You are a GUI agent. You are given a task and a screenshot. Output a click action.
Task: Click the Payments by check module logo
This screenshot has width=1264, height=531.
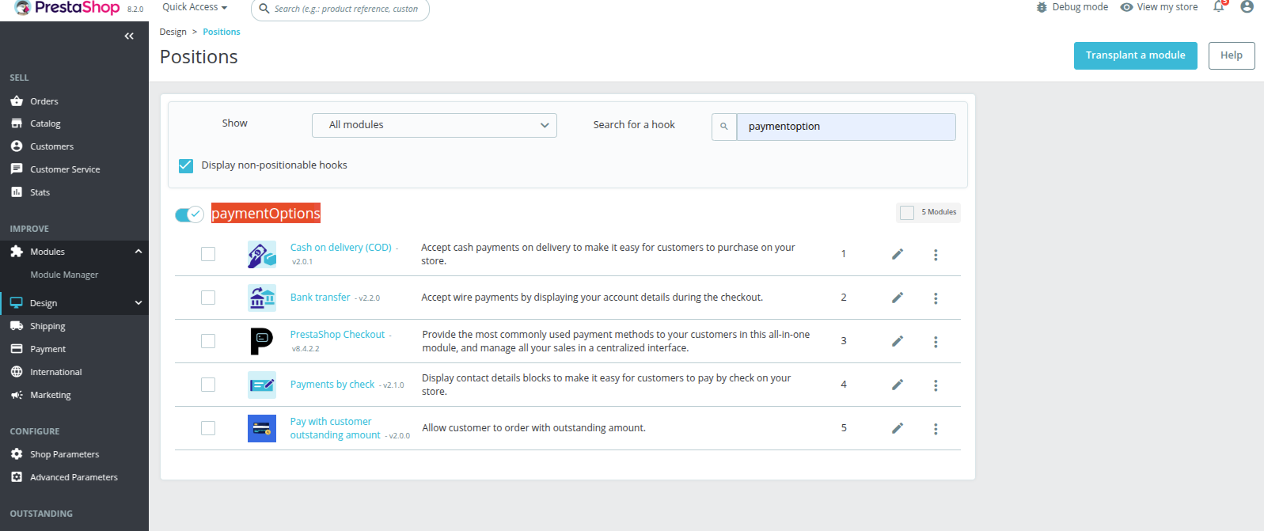262,385
